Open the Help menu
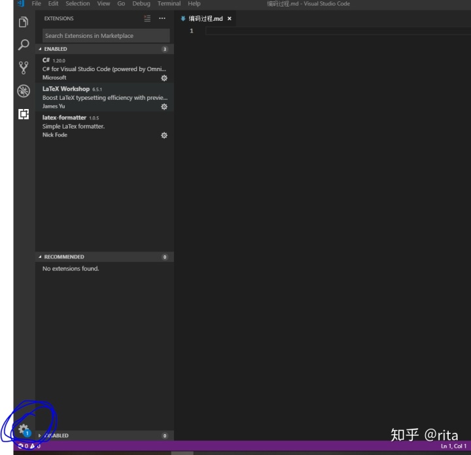 point(194,4)
